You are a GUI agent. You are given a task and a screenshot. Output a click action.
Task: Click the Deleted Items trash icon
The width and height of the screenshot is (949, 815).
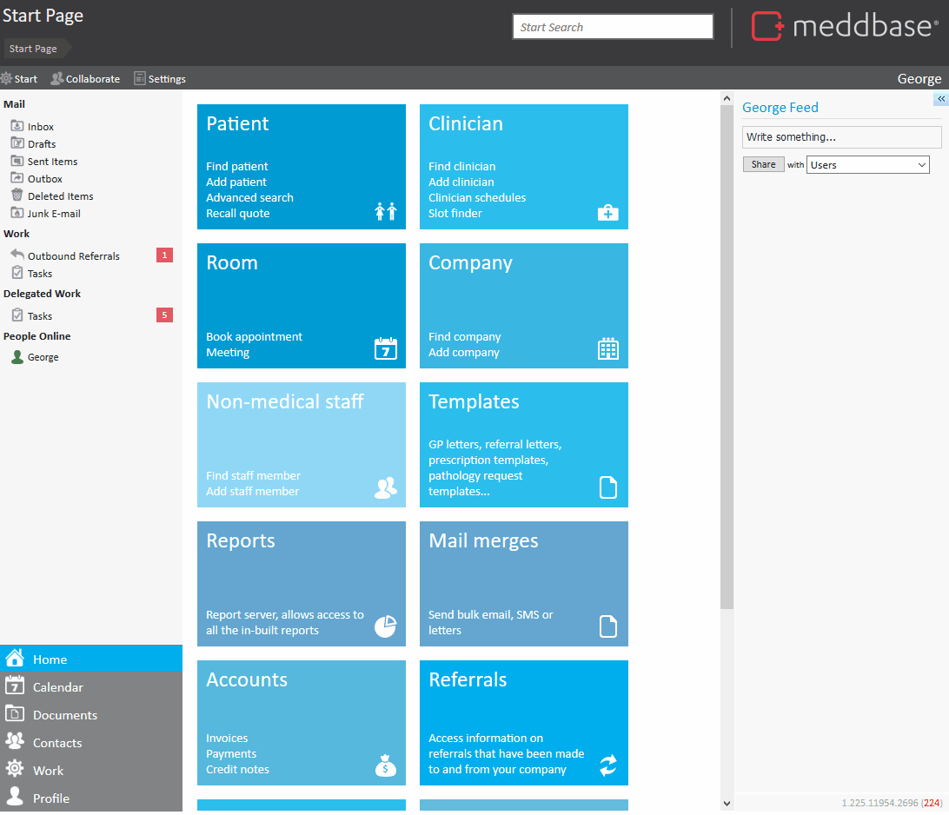click(x=17, y=195)
